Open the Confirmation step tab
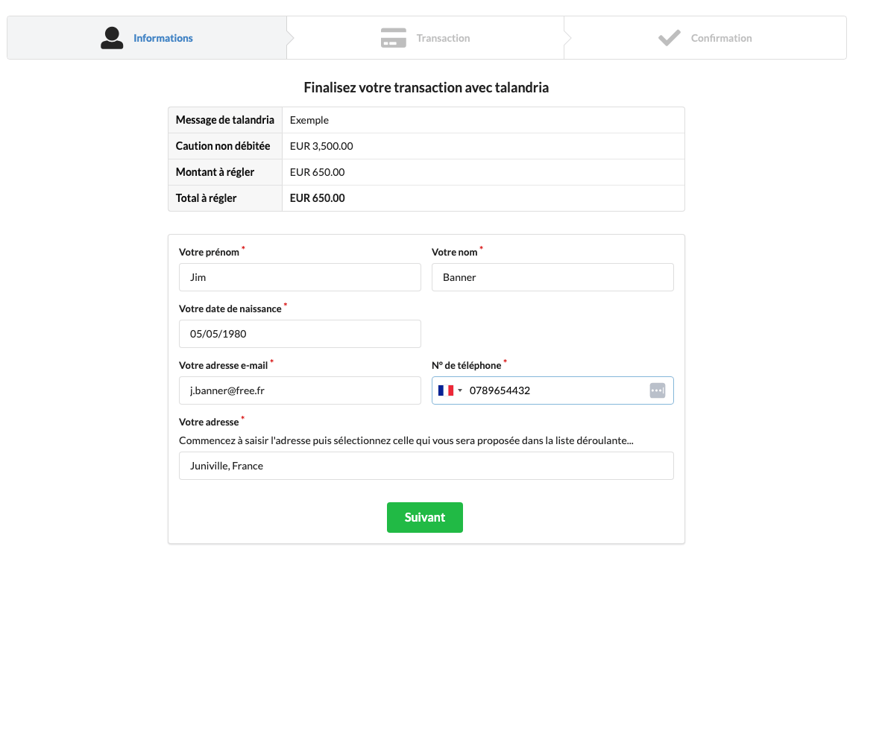The height and width of the screenshot is (731, 888). (705, 38)
